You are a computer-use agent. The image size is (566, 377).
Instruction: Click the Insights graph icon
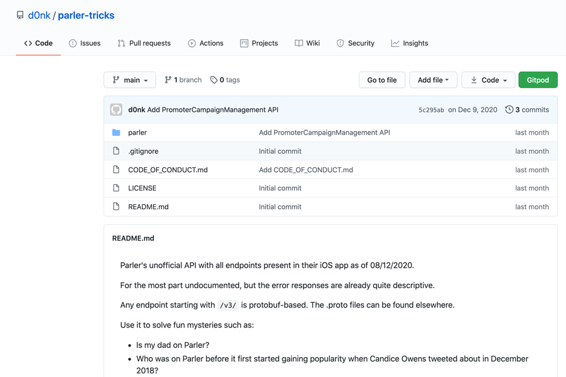click(395, 43)
